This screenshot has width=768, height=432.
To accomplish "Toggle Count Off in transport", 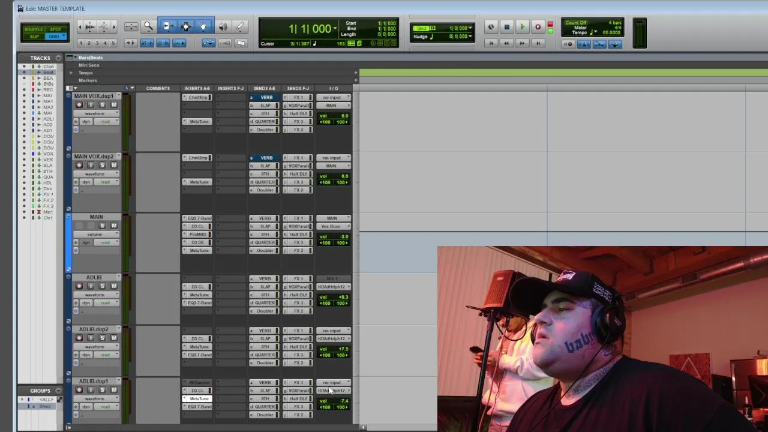I will 576,23.
